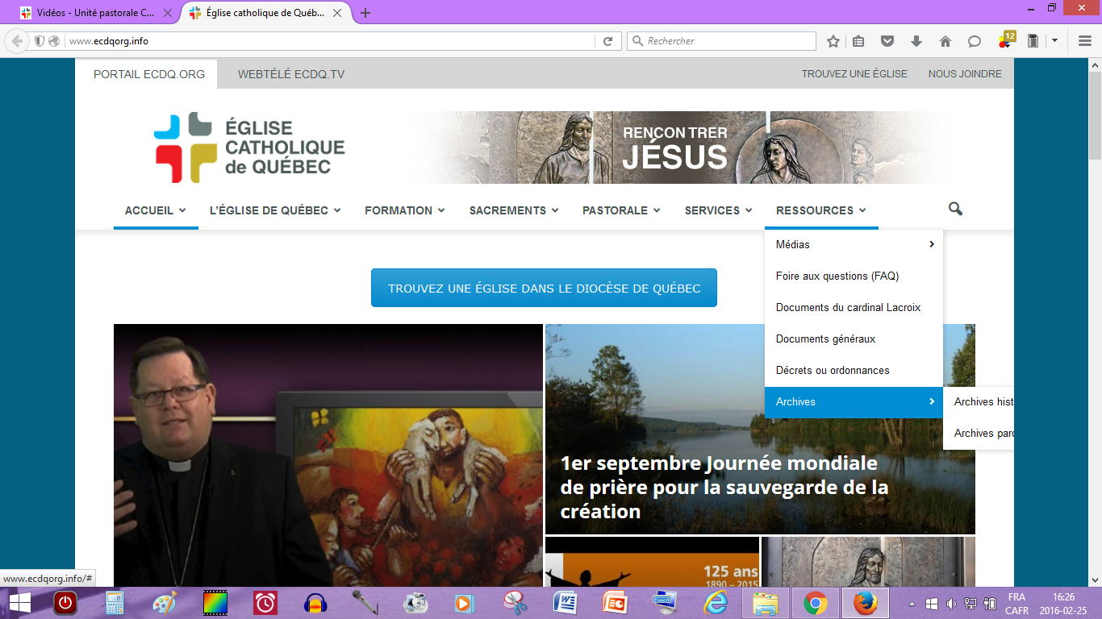Open Snipping Tool scissors icon in taskbar

[x=515, y=603]
